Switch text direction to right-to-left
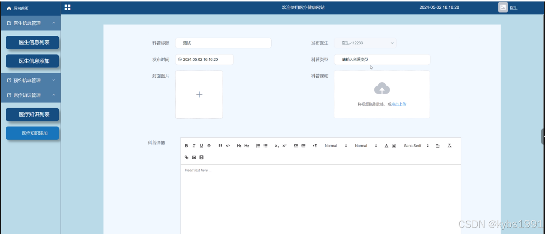Image resolution: width=545 pixels, height=234 pixels. (x=315, y=146)
